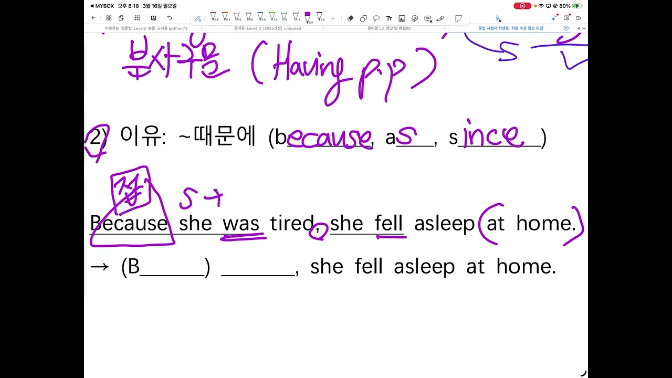
Task: Insert an image with Image tool
Action: click(402, 18)
